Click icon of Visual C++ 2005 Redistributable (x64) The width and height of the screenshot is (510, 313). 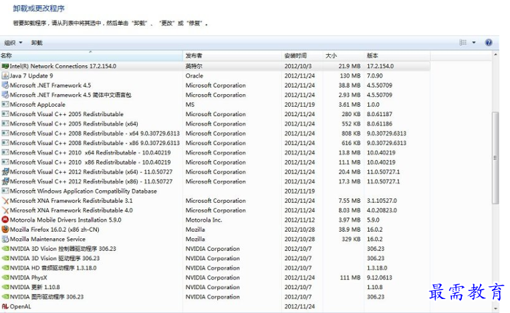[x=5, y=123]
